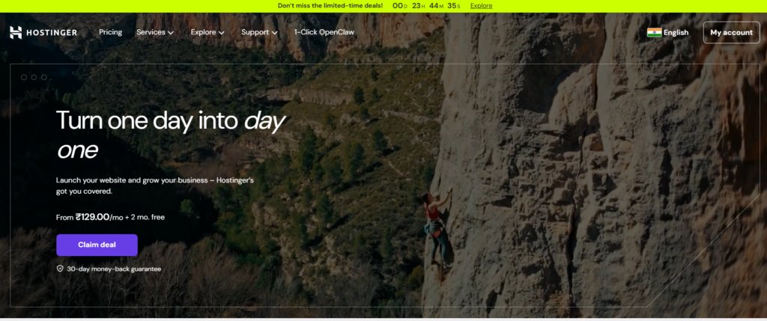
Task: Click the Claim deal button
Action: 97,245
